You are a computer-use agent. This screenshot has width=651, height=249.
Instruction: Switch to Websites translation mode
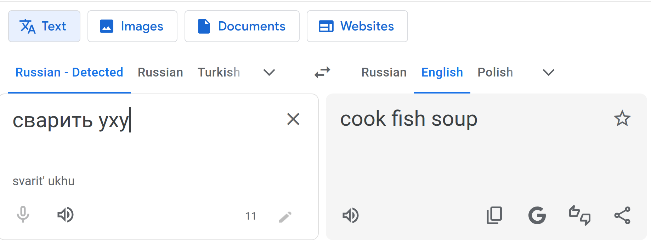pos(357,26)
